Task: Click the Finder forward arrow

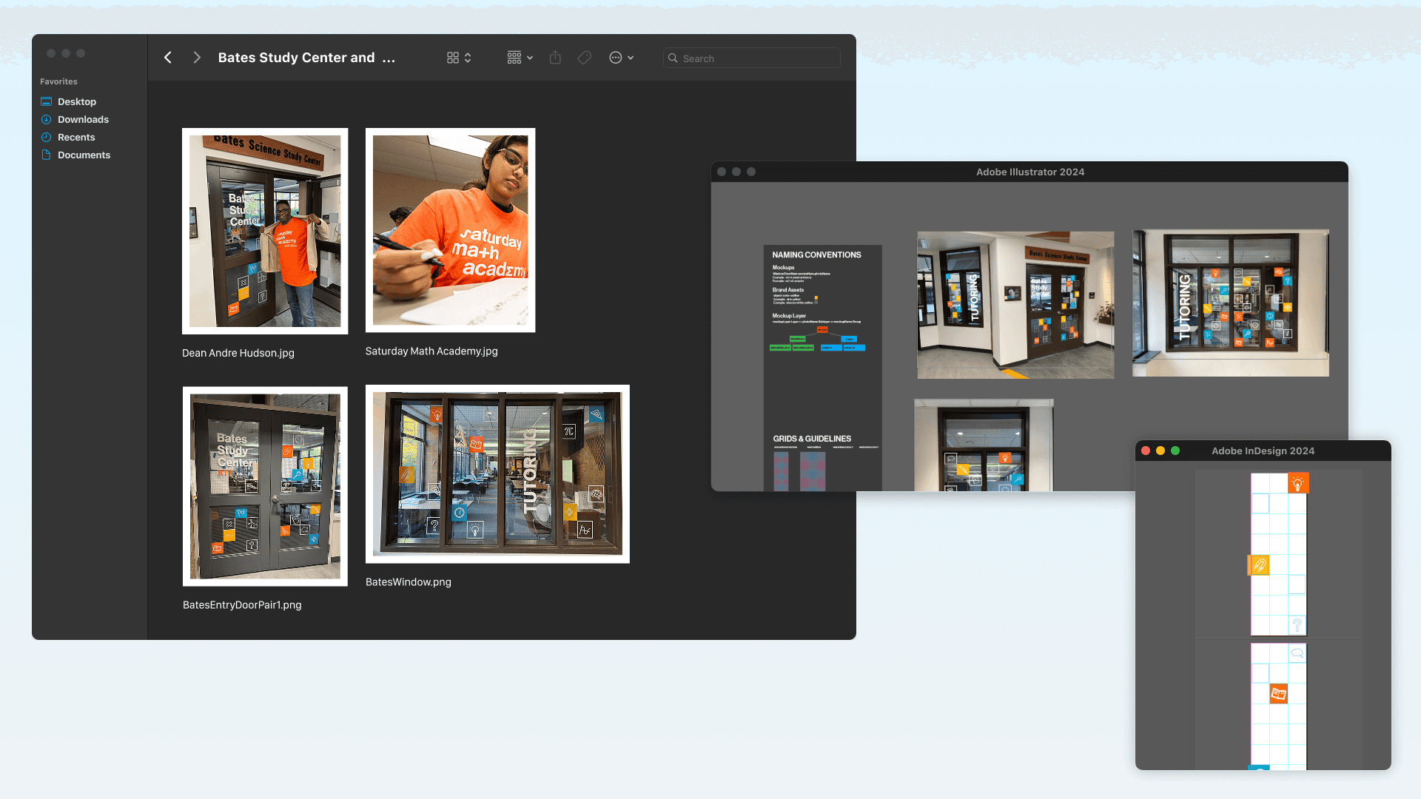Action: coord(197,58)
